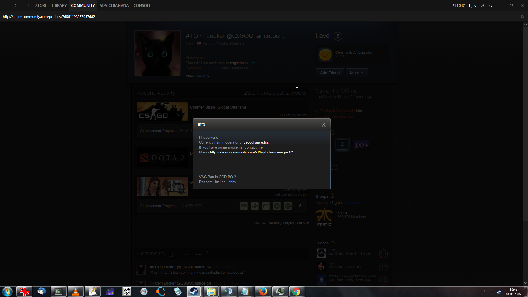Open the topluckerineurope321 profile link in the dialog

click(252, 152)
